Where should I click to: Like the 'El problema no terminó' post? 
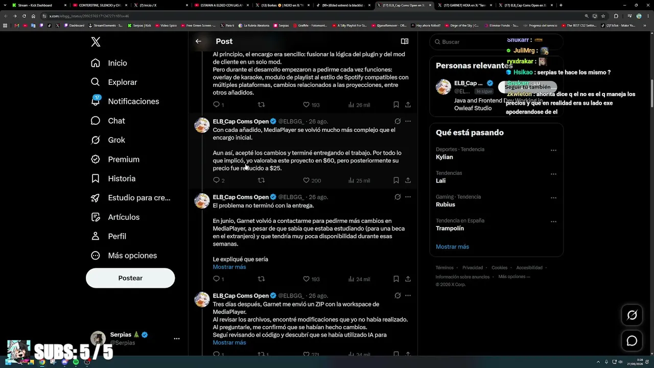[311, 279]
